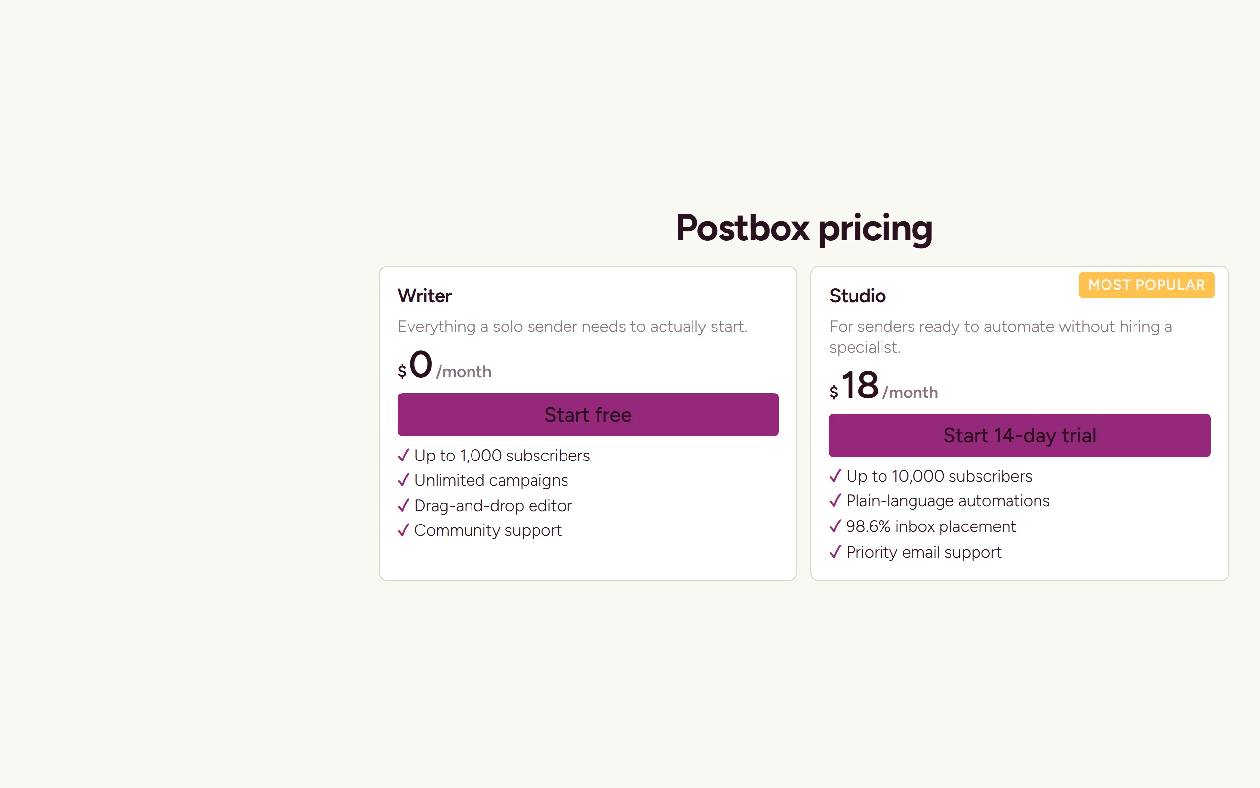Click the Plain-language automations feature text

click(947, 501)
